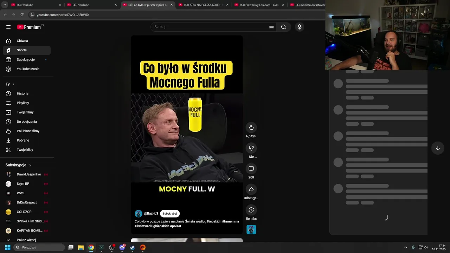Viewport: 450px width, 253px height.
Task: Open DawidJasperlive channel
Action: pyautogui.click(x=27, y=174)
